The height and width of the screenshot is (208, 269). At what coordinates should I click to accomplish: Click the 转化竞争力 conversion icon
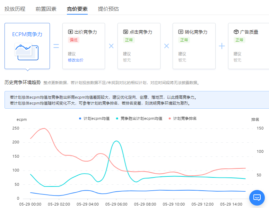181,32
